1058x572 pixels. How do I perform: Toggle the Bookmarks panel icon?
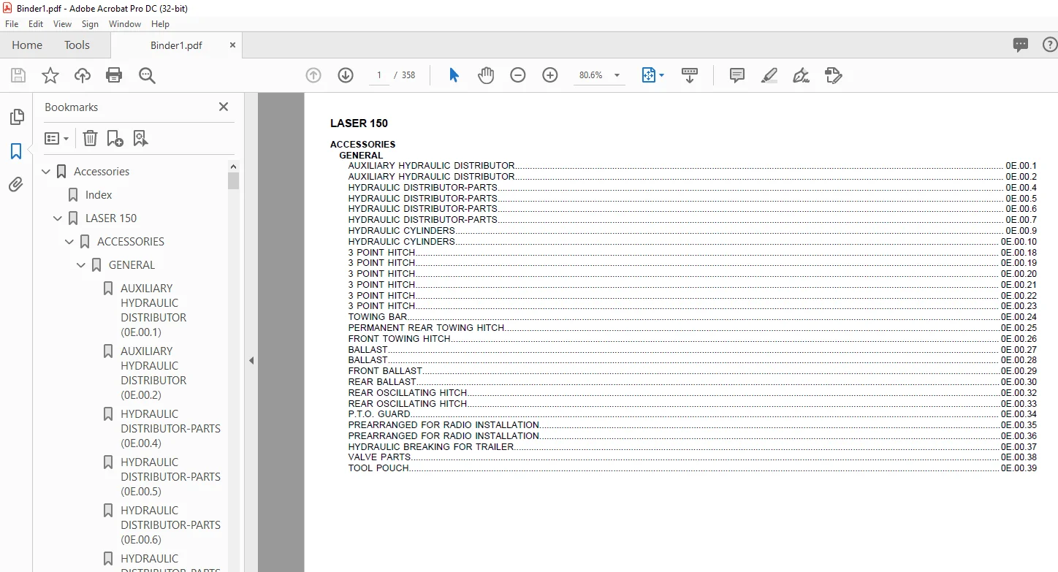pos(16,151)
